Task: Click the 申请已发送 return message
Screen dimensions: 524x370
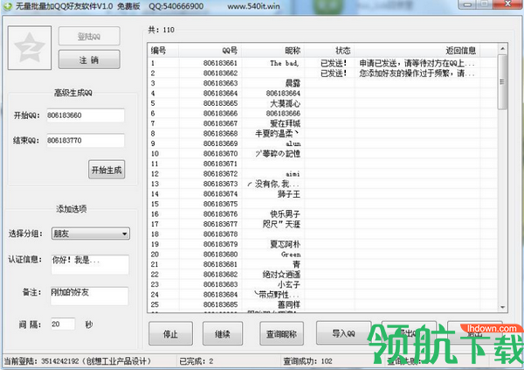Action: point(417,63)
